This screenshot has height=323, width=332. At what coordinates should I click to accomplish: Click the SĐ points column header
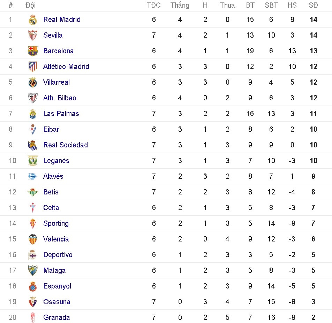click(313, 5)
